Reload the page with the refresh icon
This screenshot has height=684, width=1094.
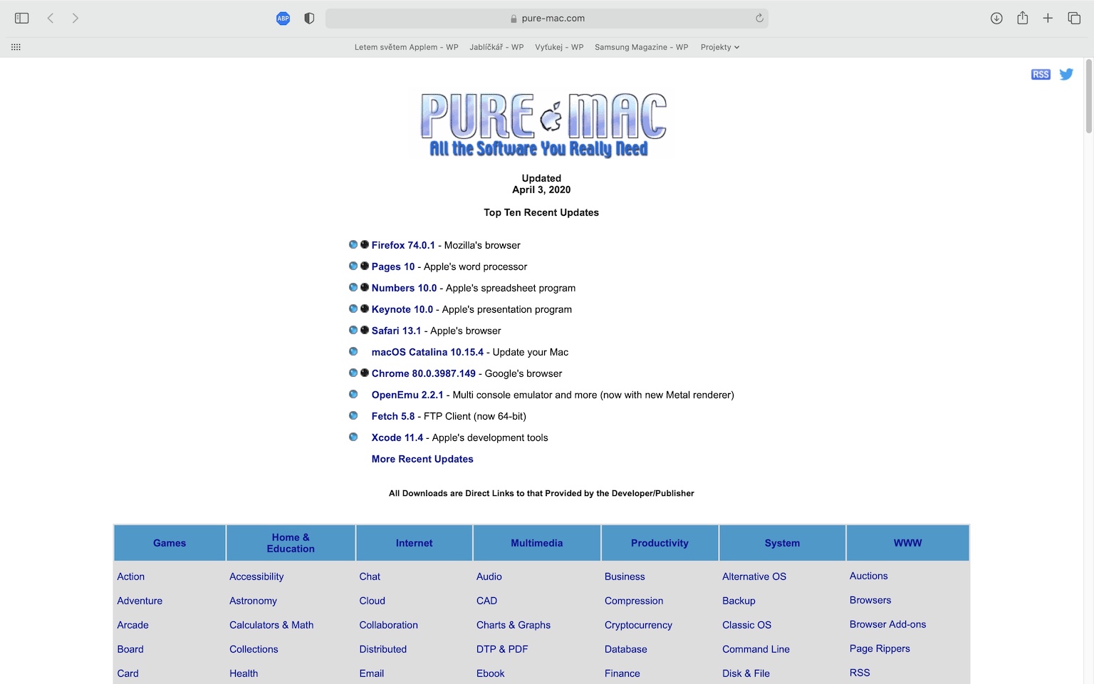point(759,19)
